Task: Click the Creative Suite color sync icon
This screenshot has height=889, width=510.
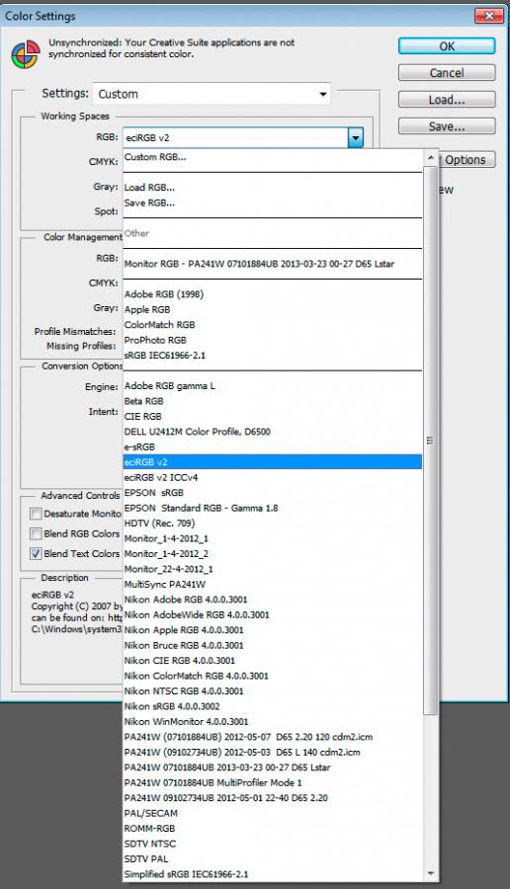Action: [x=26, y=54]
